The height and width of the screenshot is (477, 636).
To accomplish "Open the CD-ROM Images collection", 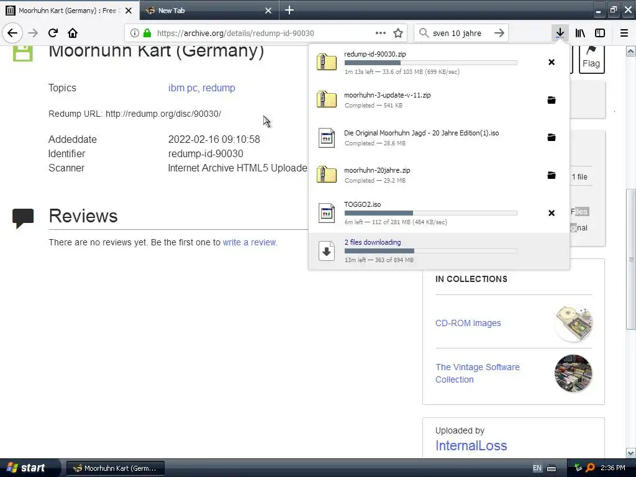I will tap(468, 323).
